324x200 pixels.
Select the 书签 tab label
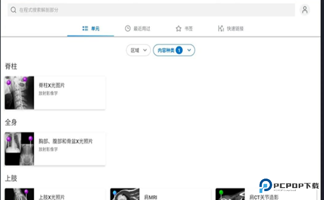point(189,29)
